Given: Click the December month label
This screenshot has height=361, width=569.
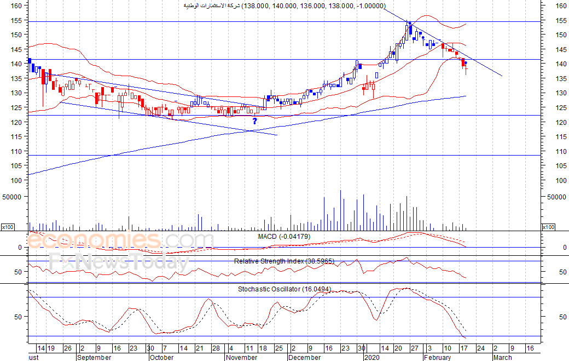Looking at the screenshot, I should pos(304,357).
